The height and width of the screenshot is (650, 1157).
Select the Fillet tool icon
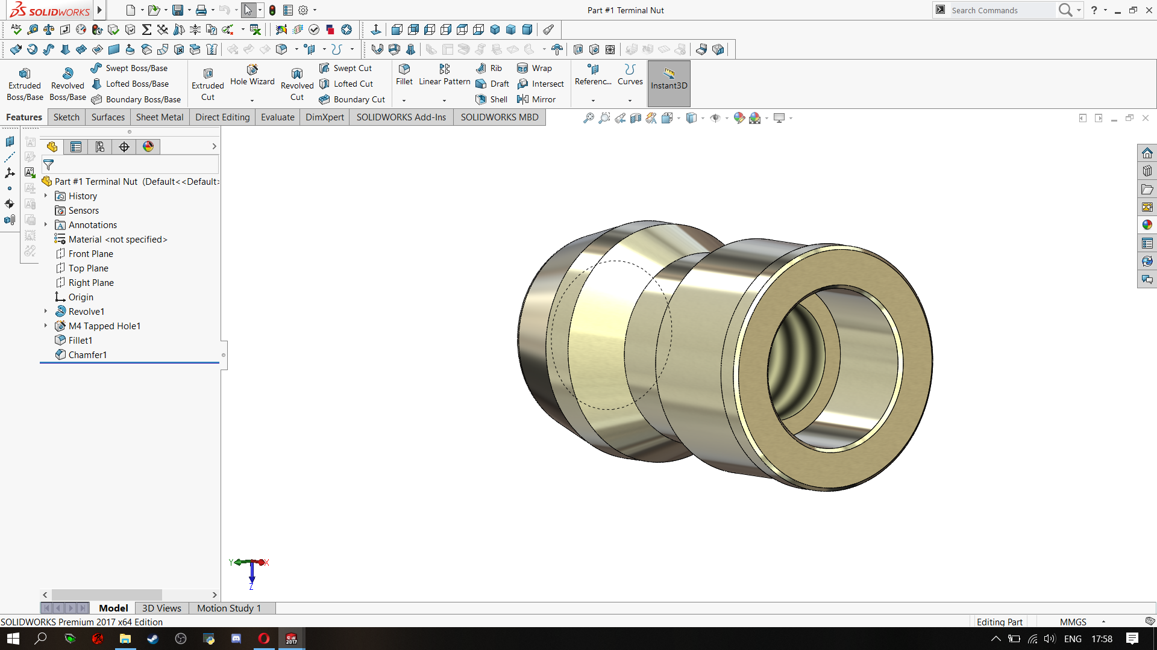pyautogui.click(x=404, y=69)
